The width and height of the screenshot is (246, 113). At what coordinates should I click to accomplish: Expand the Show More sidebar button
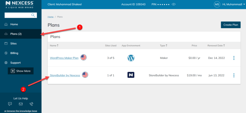[x=20, y=71]
